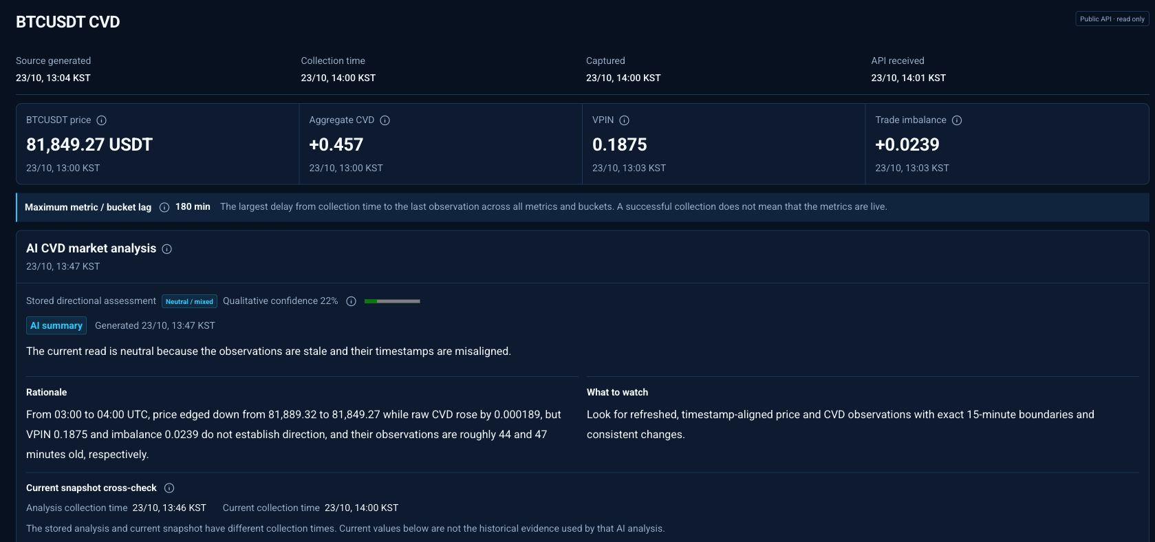Click info icon beside AI CVD market analysis
This screenshot has height=542, width=1155.
click(x=166, y=249)
